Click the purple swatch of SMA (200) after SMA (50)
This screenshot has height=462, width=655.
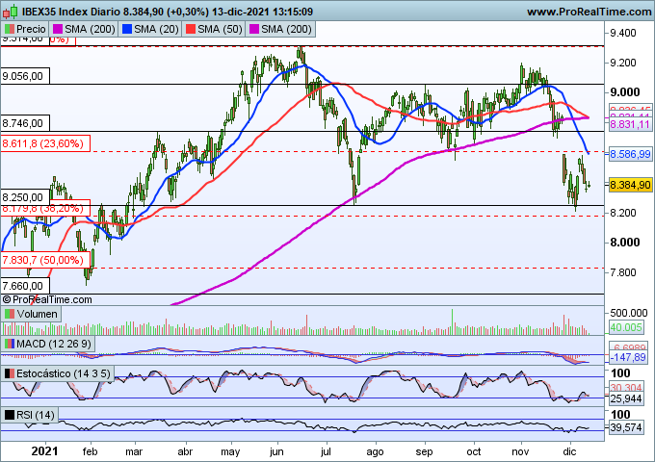coord(254,29)
